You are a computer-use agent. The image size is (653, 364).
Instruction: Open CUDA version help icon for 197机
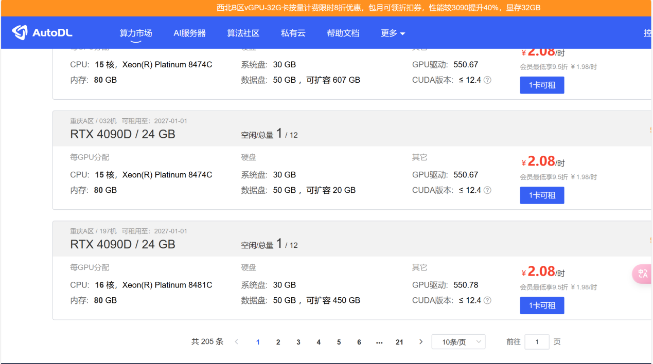(487, 300)
